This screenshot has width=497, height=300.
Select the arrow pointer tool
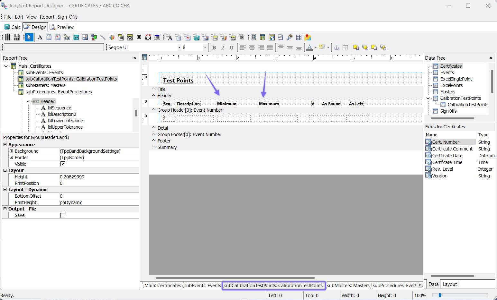(29, 38)
